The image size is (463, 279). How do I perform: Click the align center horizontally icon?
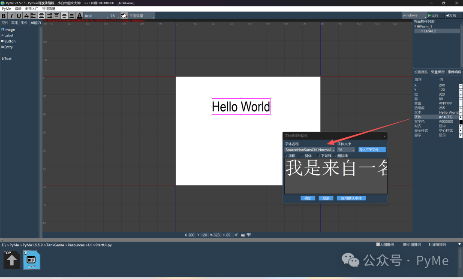point(41,15)
